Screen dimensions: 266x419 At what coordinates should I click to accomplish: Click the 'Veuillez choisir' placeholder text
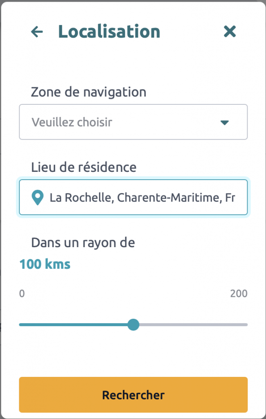click(x=72, y=122)
